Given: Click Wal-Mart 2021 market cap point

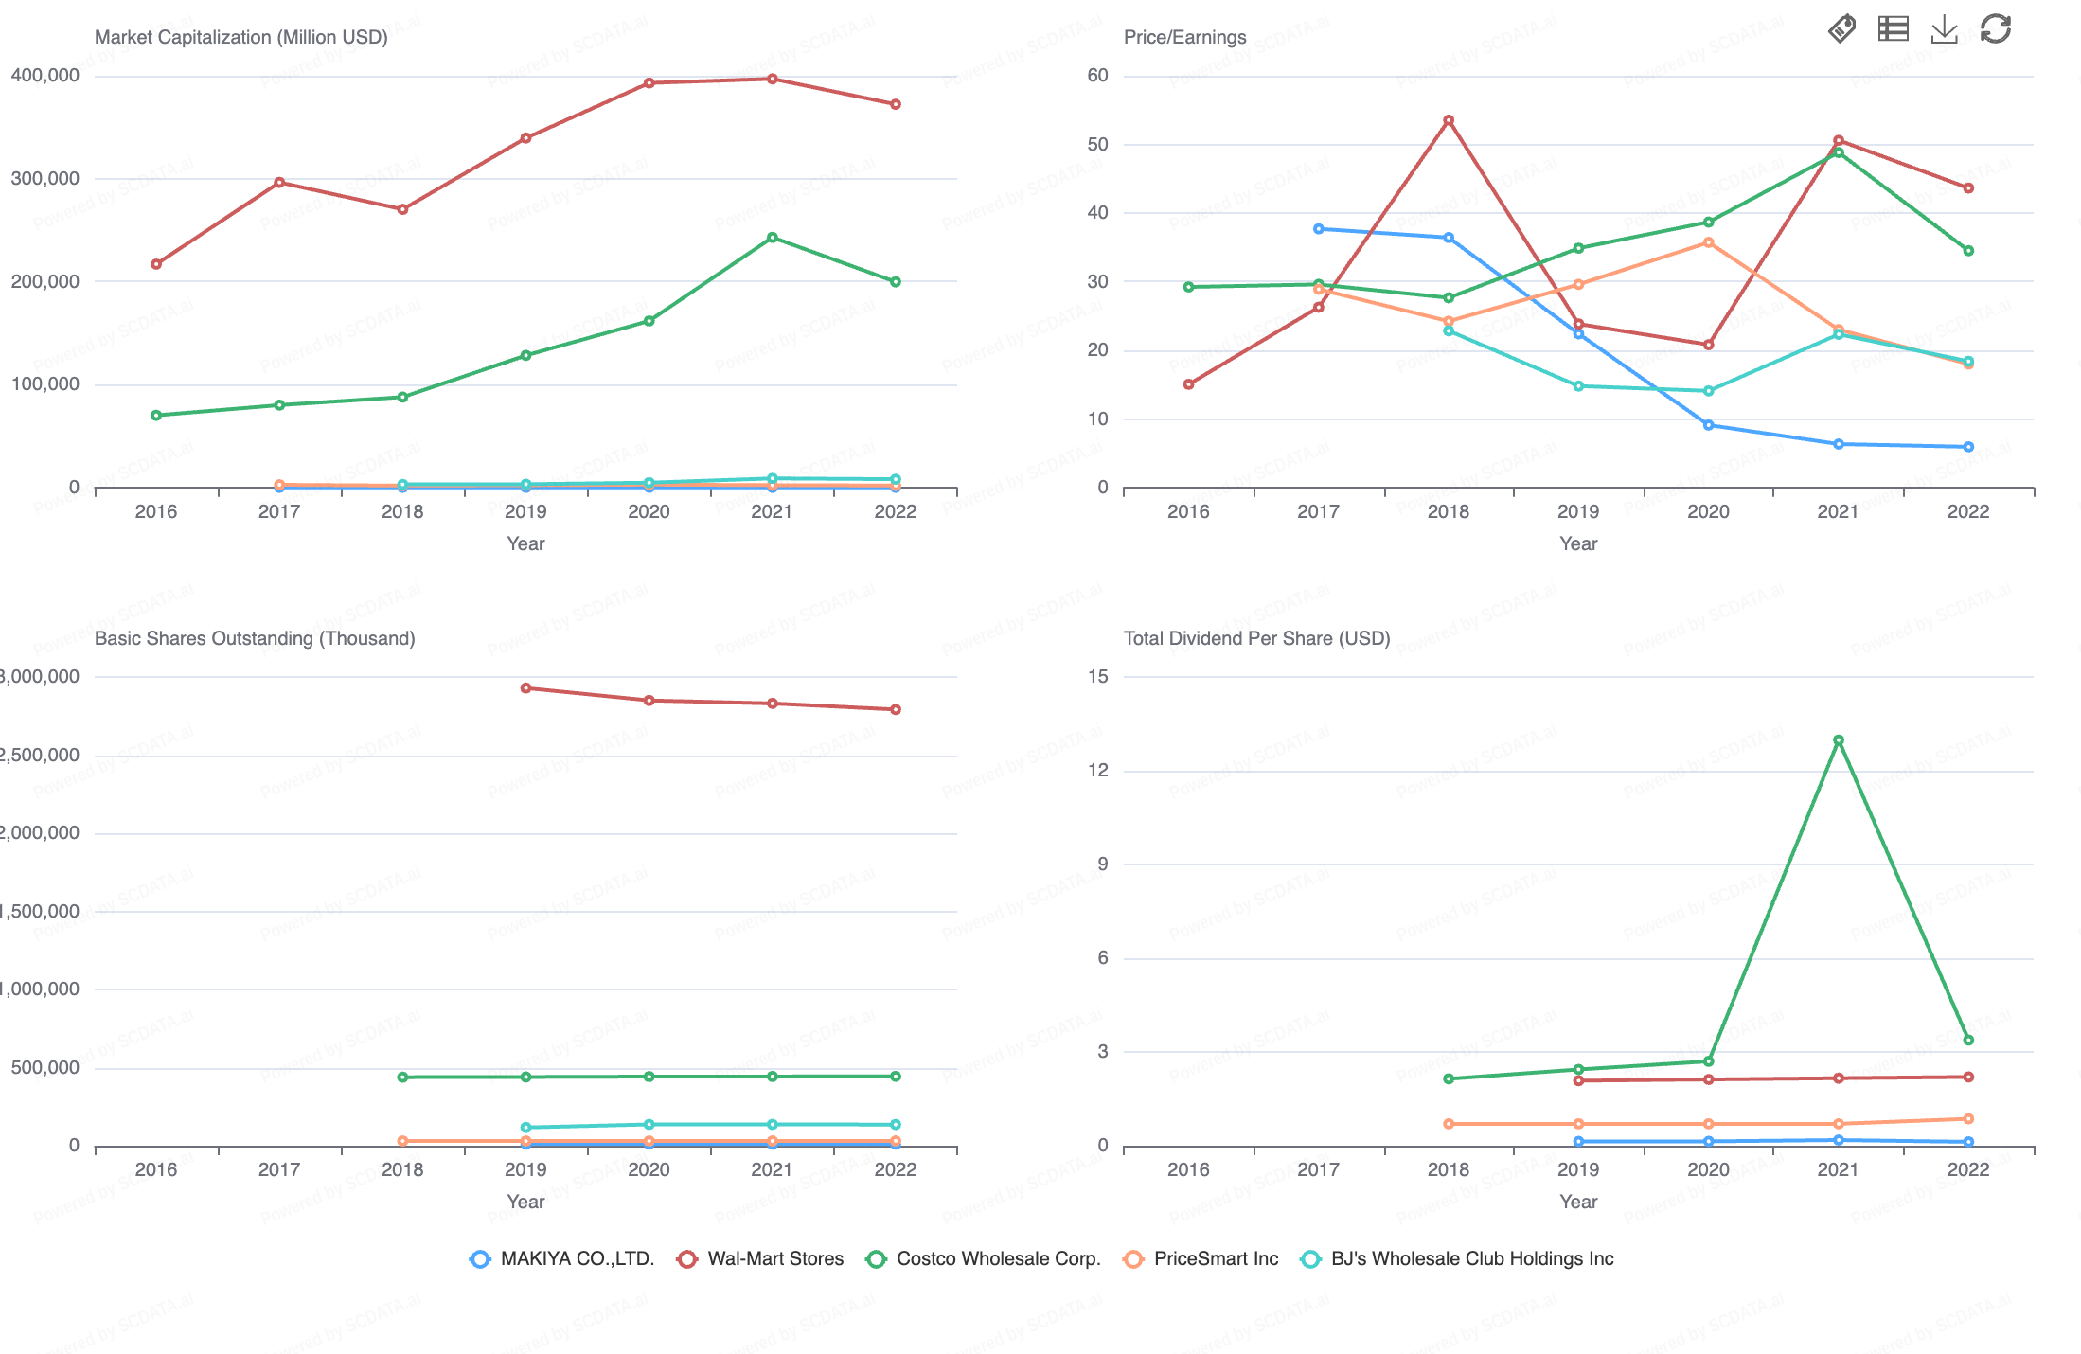Looking at the screenshot, I should click(x=773, y=79).
